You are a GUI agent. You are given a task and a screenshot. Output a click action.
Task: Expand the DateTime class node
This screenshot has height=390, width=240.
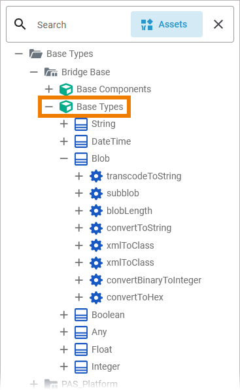tap(64, 141)
